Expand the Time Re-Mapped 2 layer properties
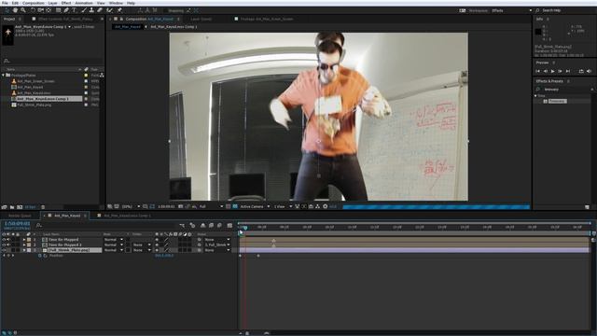This screenshot has height=336, width=597. 24,245
